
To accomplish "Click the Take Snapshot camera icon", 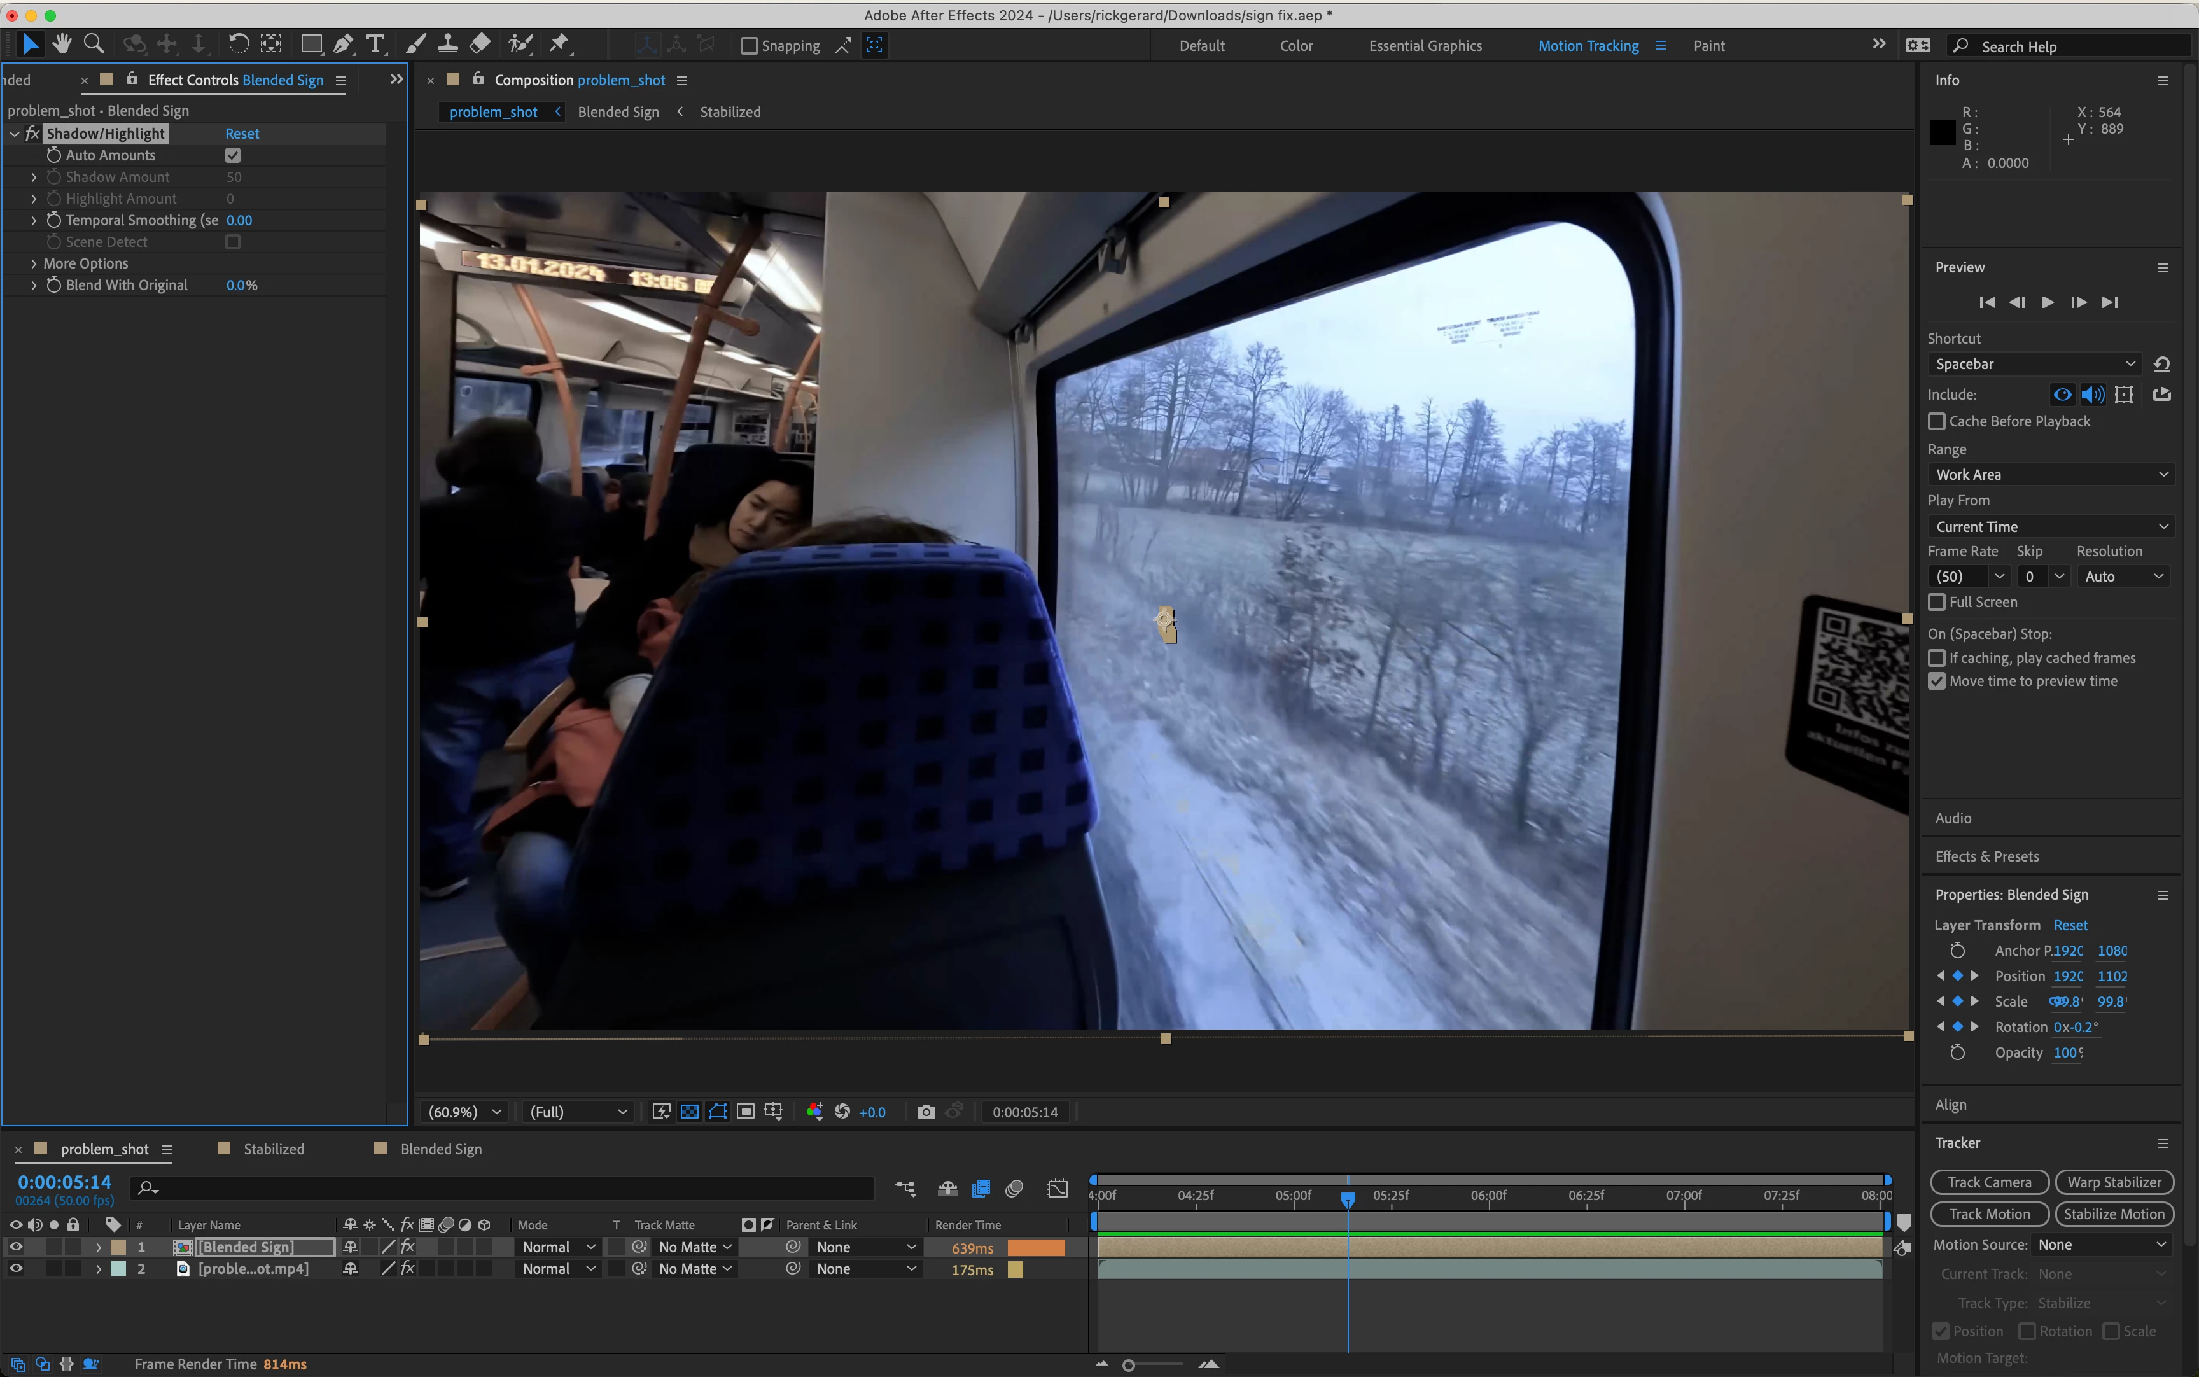I will (x=926, y=1112).
